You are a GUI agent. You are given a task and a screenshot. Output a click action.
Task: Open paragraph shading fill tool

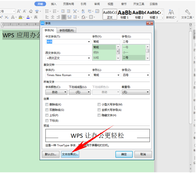83,17
